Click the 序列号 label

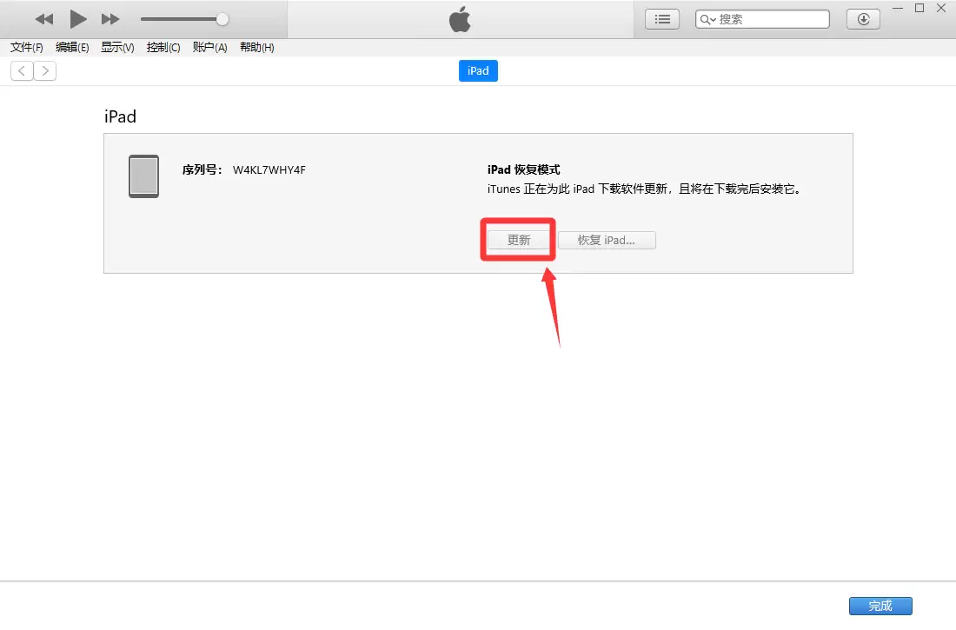[x=202, y=170]
